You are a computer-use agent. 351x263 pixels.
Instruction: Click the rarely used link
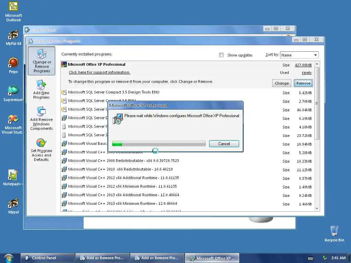[x=306, y=73]
